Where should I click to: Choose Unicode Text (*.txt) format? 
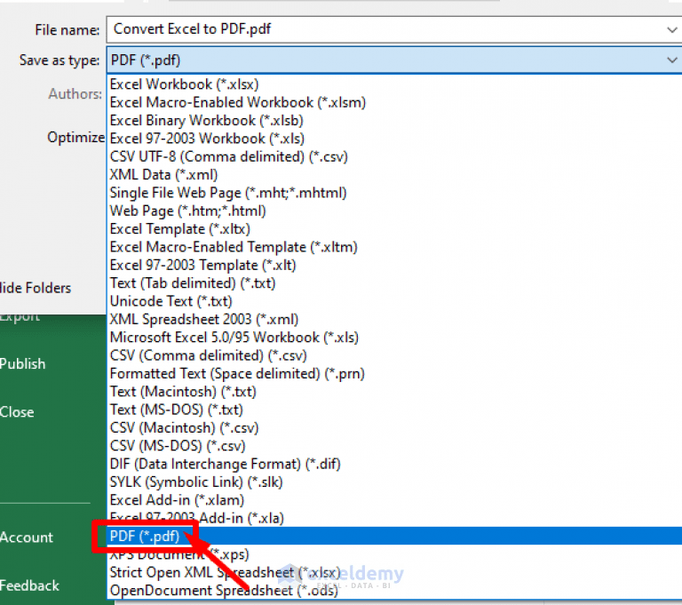(x=394, y=301)
